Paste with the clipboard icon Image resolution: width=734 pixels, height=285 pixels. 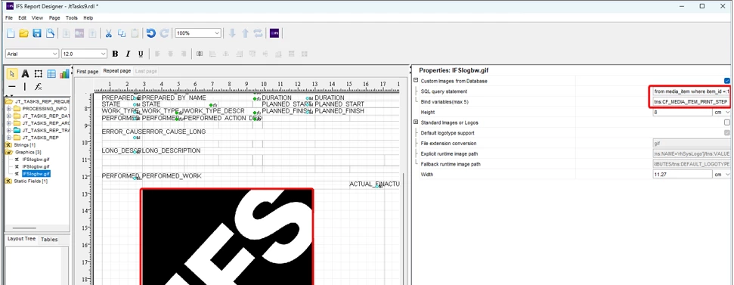pos(135,33)
